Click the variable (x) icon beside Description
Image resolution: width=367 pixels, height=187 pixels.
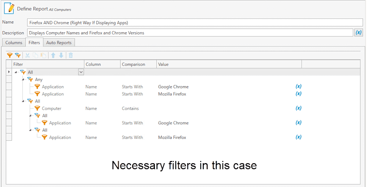click(x=359, y=33)
